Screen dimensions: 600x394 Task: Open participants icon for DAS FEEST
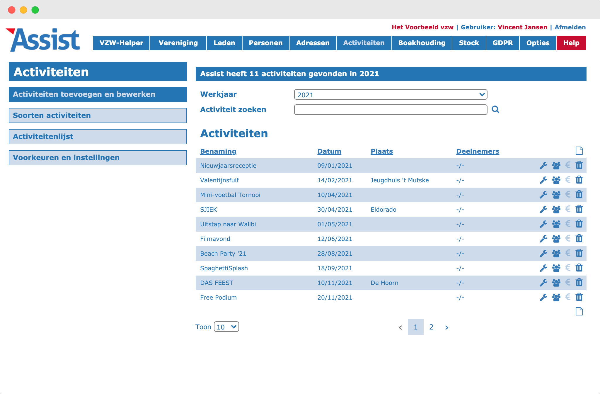[556, 283]
